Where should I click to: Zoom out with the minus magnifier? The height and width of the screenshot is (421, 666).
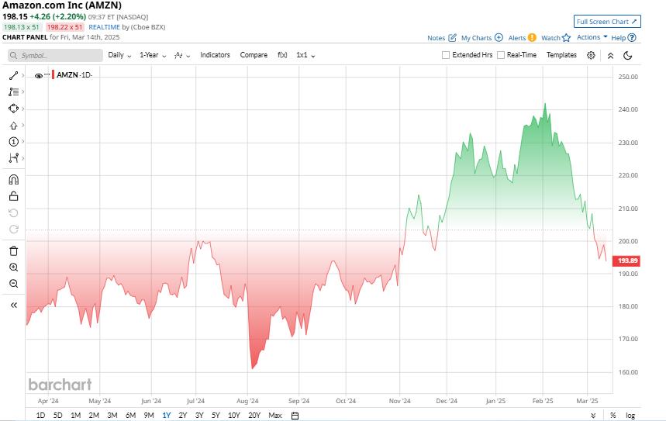[x=14, y=283]
